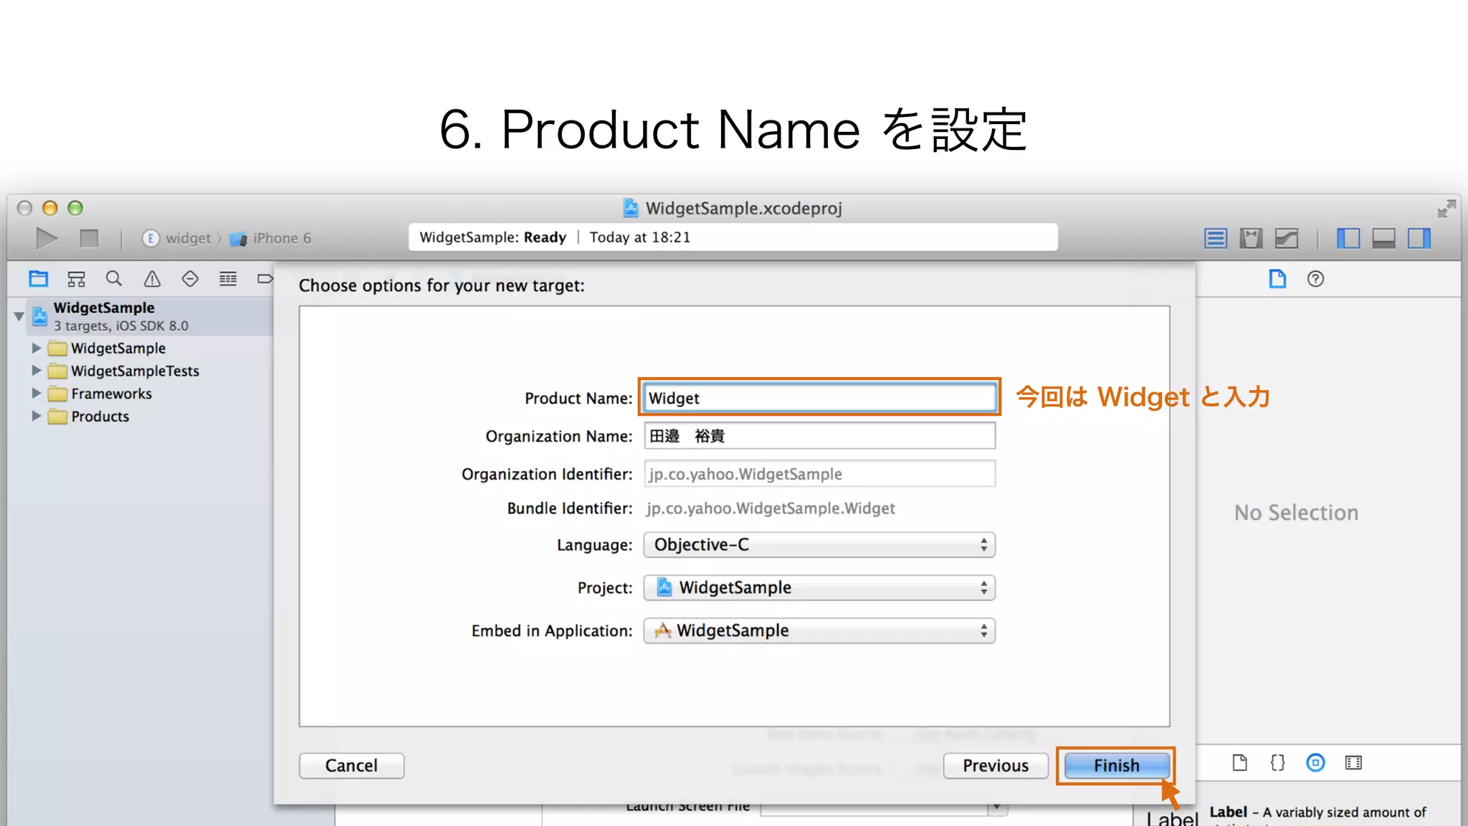Open the Project dropdown

point(819,588)
